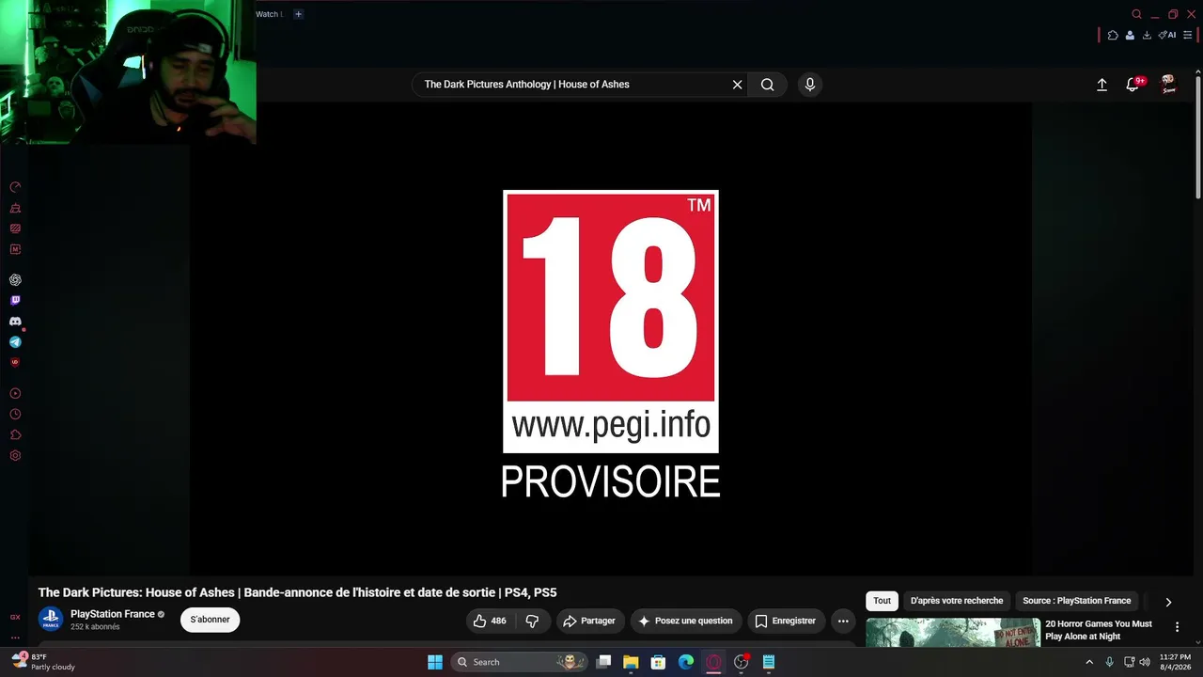
Task: Click the striped screen icon in sidebar
Action: click(15, 228)
